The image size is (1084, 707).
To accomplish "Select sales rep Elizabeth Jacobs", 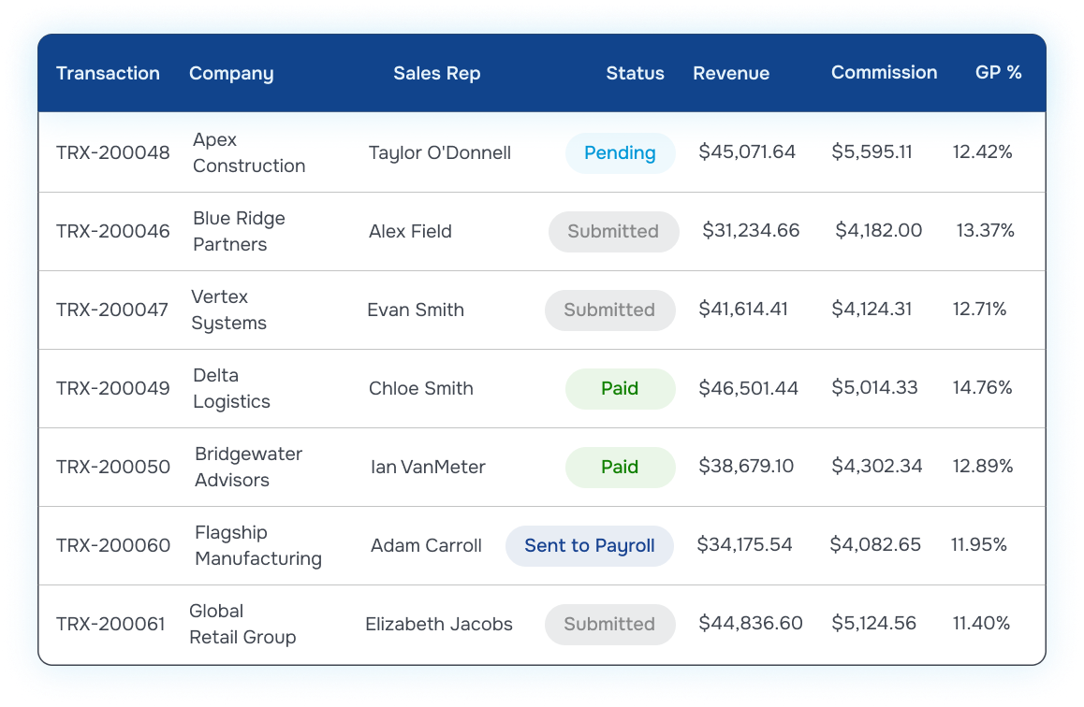I will click(439, 624).
